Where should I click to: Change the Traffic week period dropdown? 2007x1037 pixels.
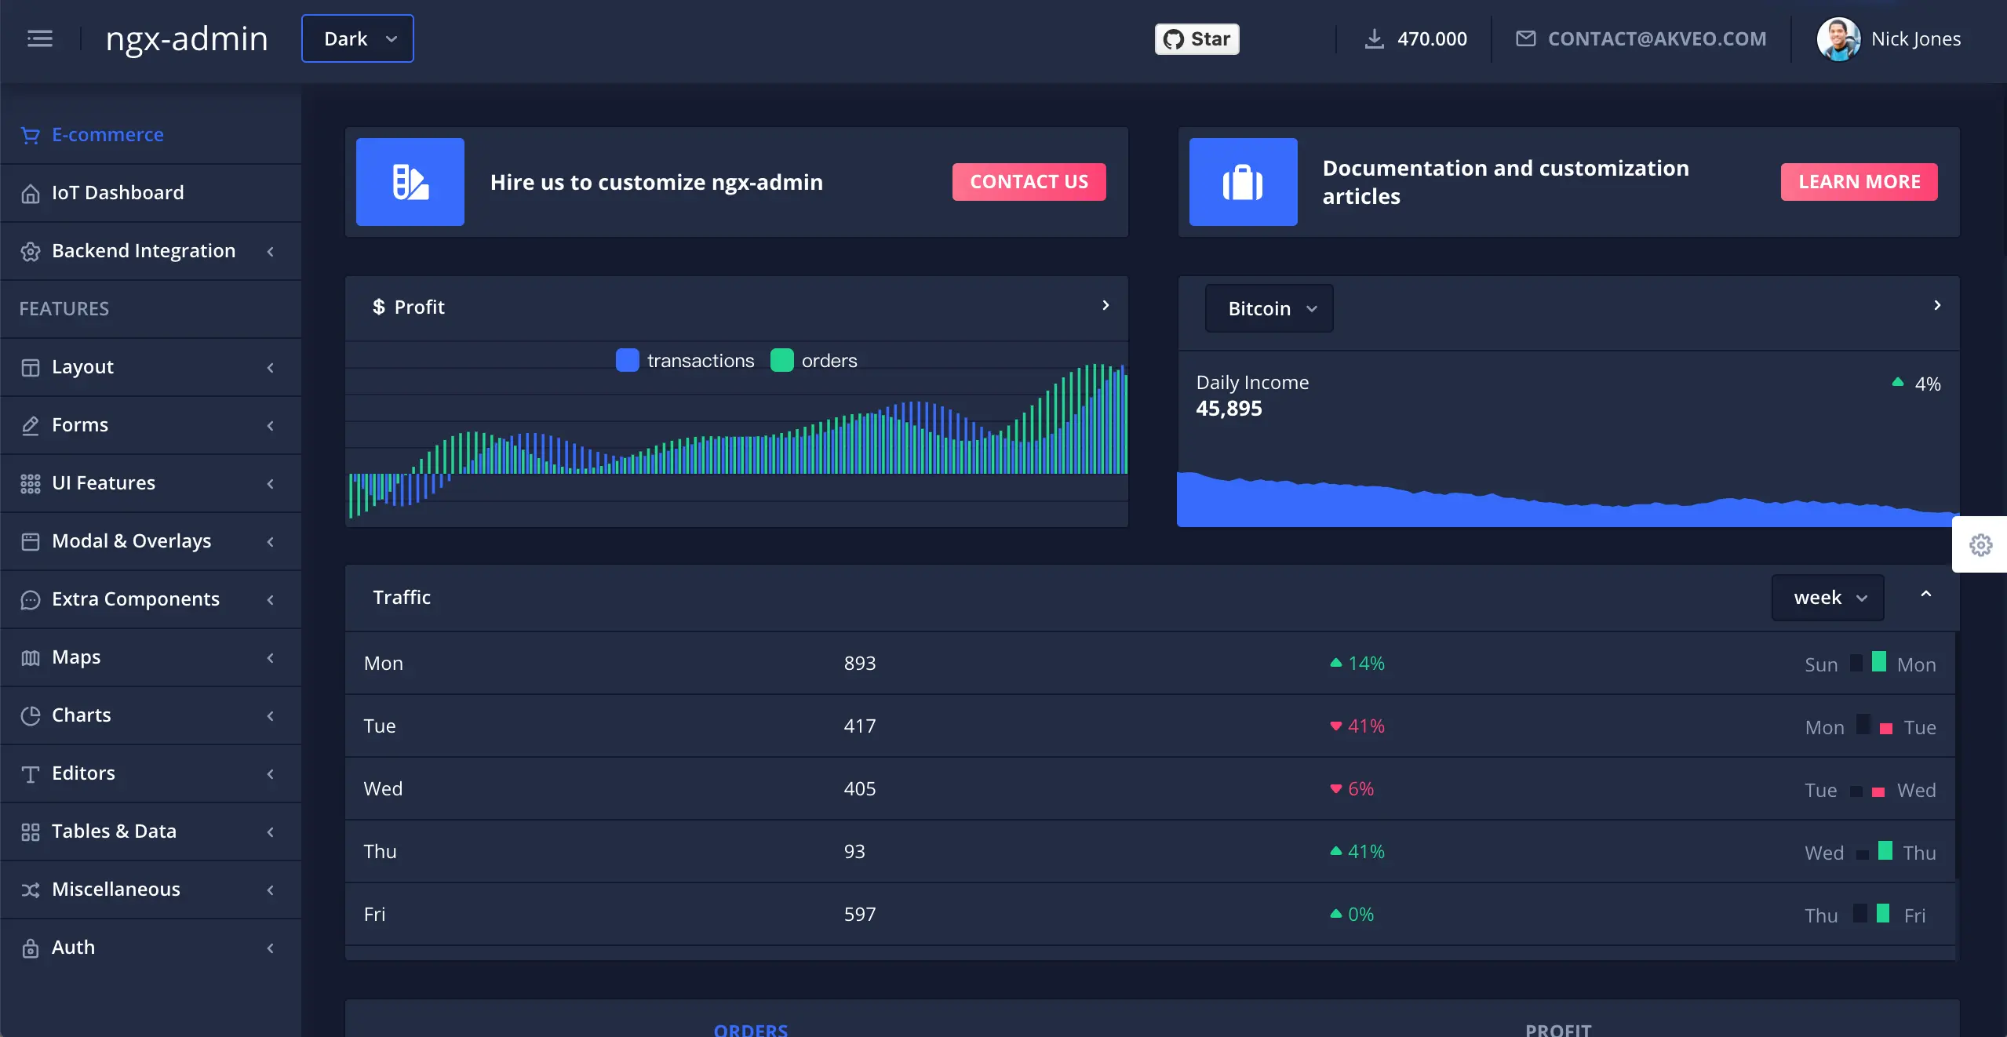pos(1827,598)
